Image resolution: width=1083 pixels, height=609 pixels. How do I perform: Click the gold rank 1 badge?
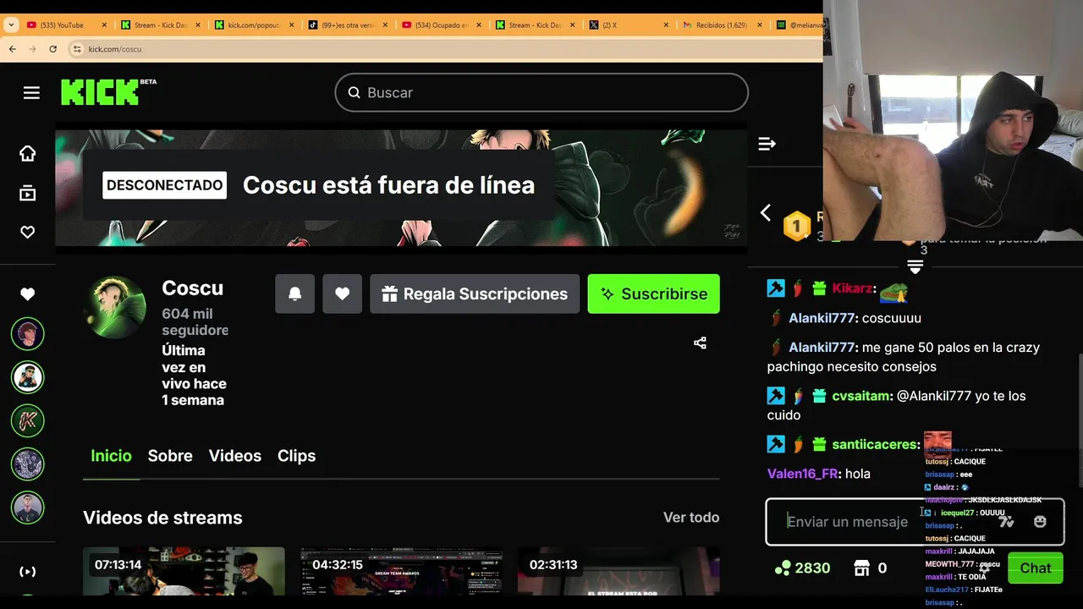(796, 227)
